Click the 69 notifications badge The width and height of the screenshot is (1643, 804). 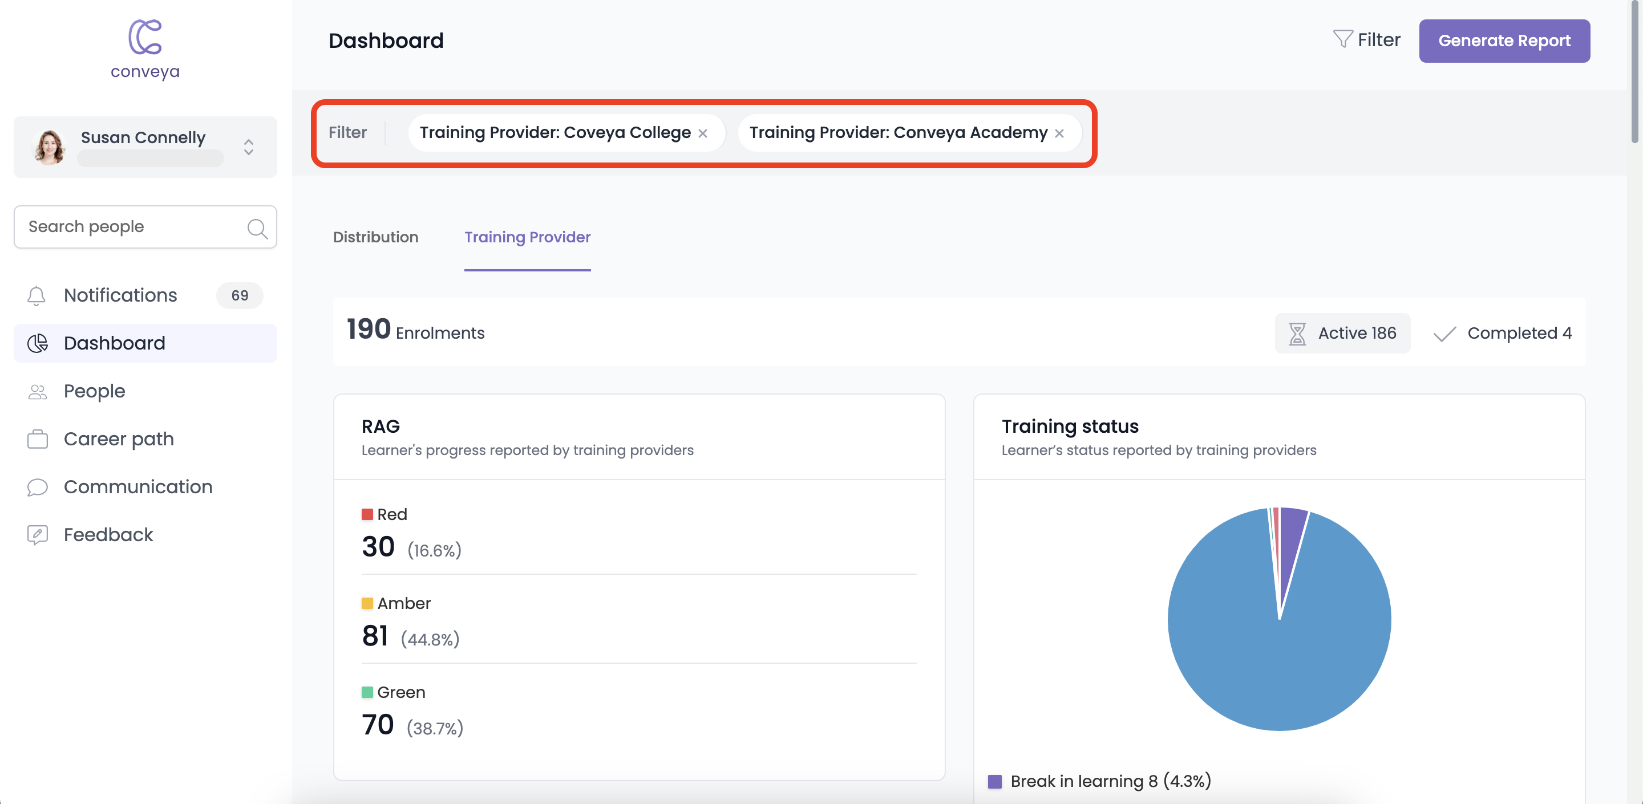pos(240,295)
